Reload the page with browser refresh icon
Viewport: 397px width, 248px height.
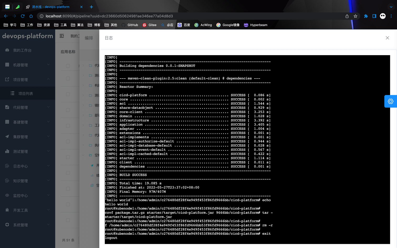tap(23, 16)
